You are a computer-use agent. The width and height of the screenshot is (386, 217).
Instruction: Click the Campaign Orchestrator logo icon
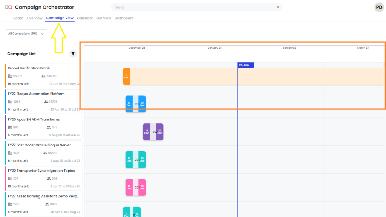8,7
